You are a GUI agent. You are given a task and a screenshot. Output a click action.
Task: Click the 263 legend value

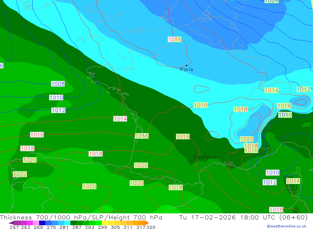point(26,227)
